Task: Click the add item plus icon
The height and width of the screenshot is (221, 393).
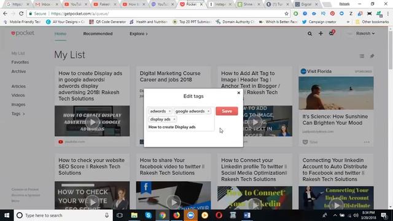Action: (x=321, y=33)
